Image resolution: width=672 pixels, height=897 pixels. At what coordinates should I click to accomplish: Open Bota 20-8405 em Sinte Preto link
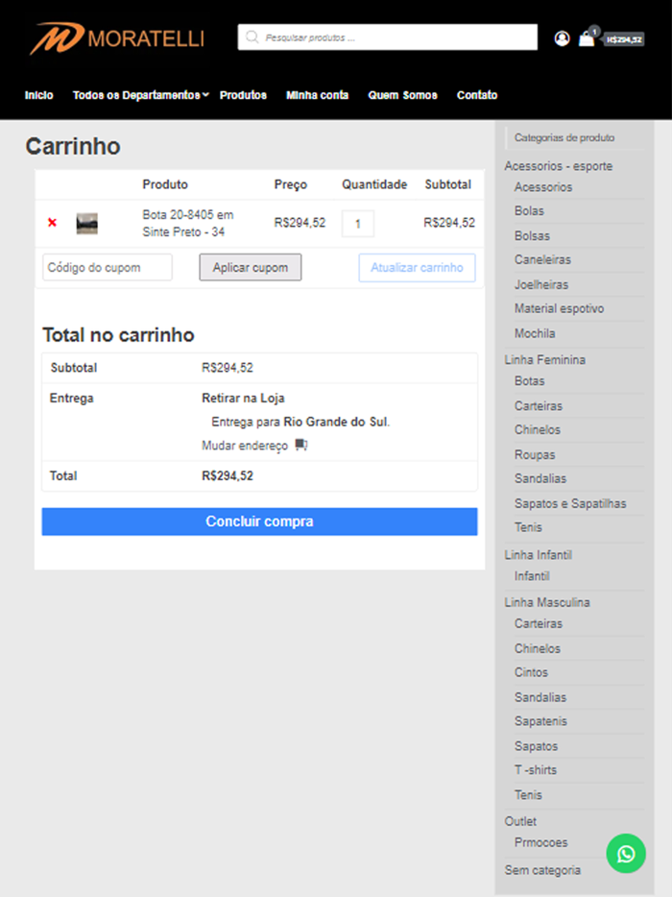188,223
